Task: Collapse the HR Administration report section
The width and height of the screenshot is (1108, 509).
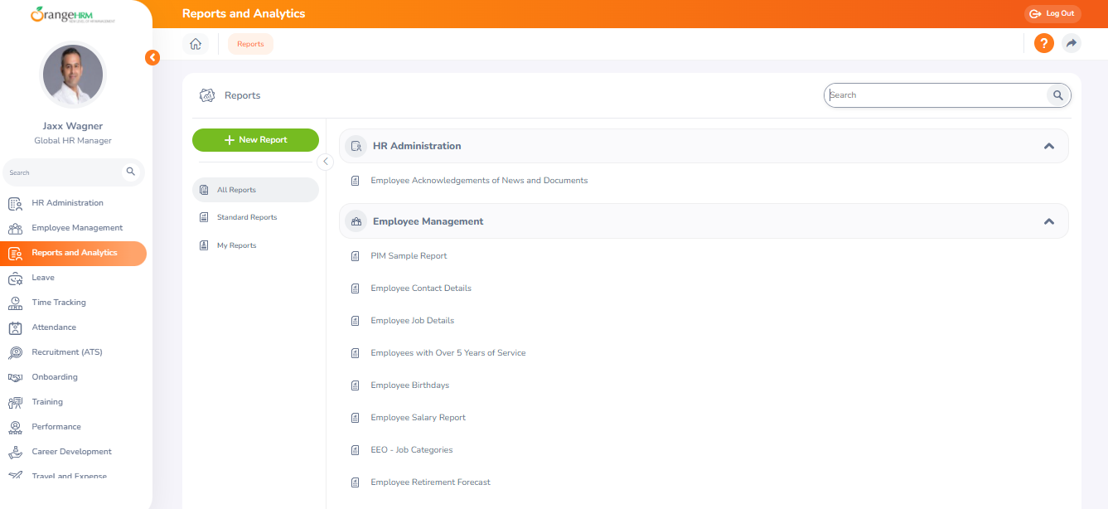Action: coord(1049,146)
